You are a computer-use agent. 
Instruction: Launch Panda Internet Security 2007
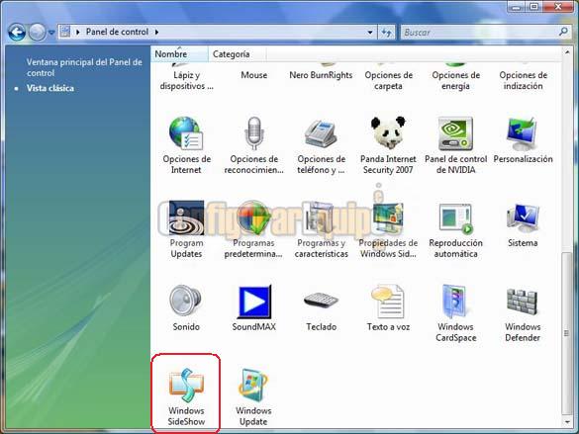388,132
